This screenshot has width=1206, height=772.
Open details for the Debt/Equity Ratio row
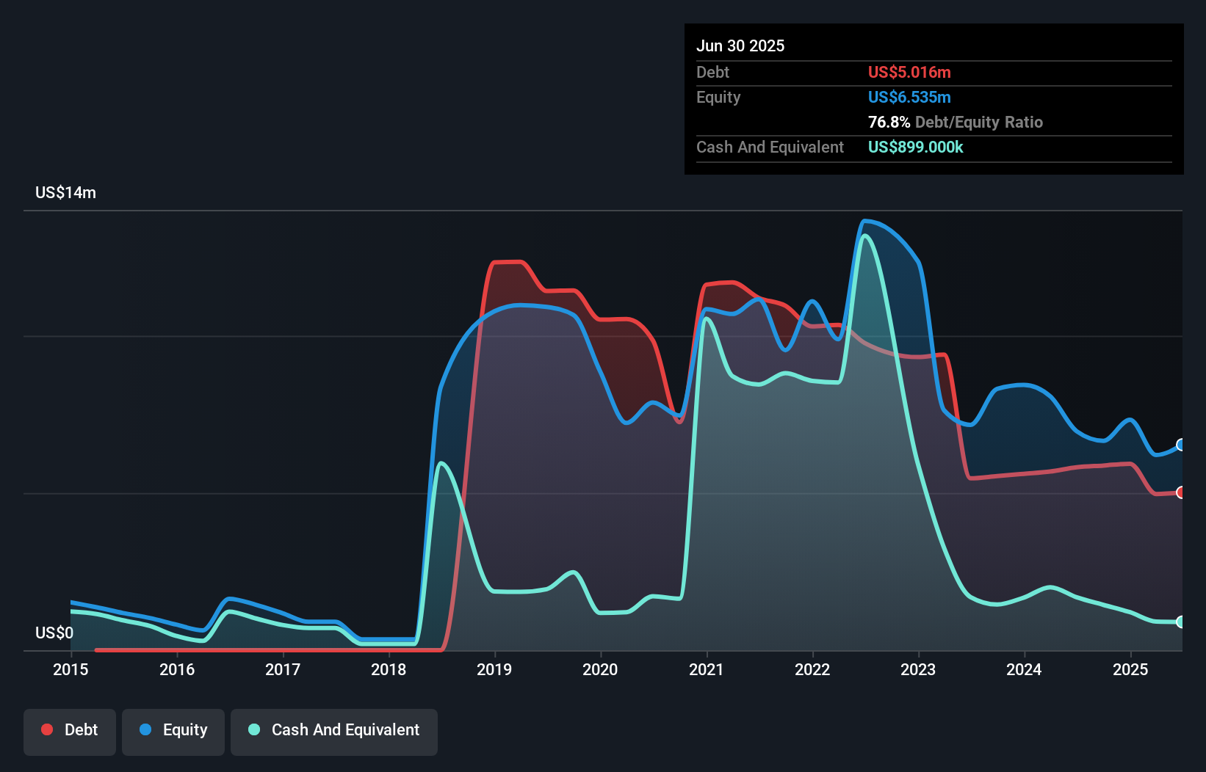click(955, 122)
